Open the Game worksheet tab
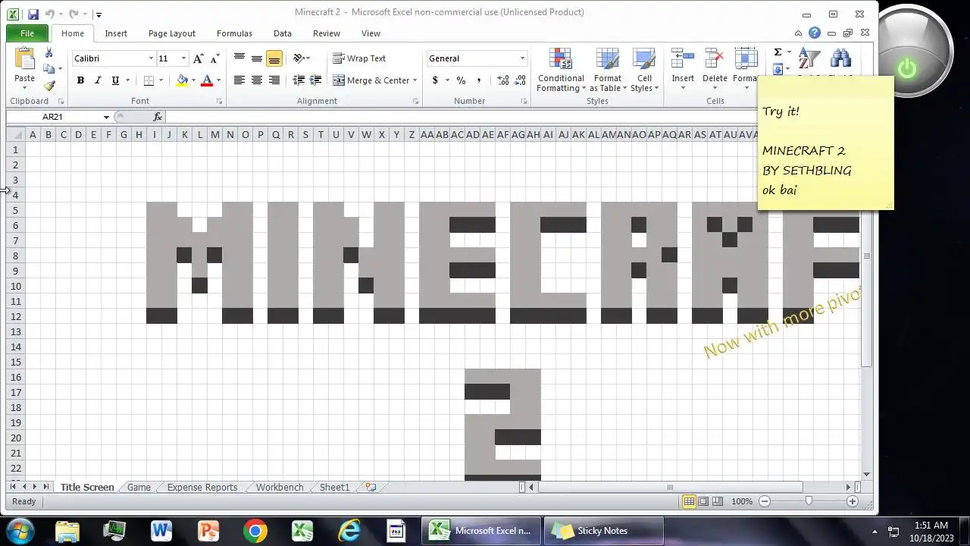Viewport: 970px width, 546px height. [x=139, y=488]
